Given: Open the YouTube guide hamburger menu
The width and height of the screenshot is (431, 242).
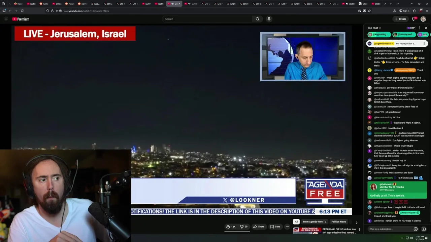Looking at the screenshot, I should 6,19.
